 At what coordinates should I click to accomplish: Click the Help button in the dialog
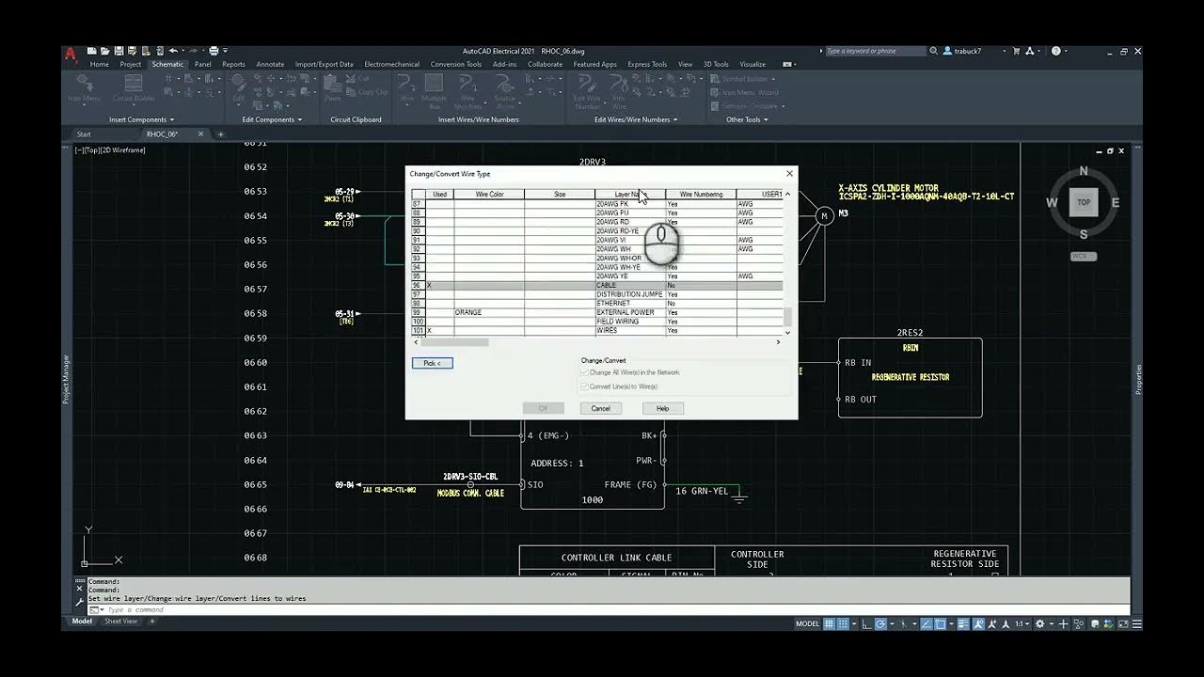(662, 408)
